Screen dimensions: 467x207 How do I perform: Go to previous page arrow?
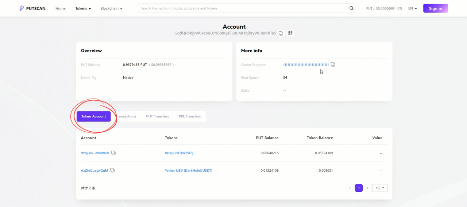coord(350,188)
